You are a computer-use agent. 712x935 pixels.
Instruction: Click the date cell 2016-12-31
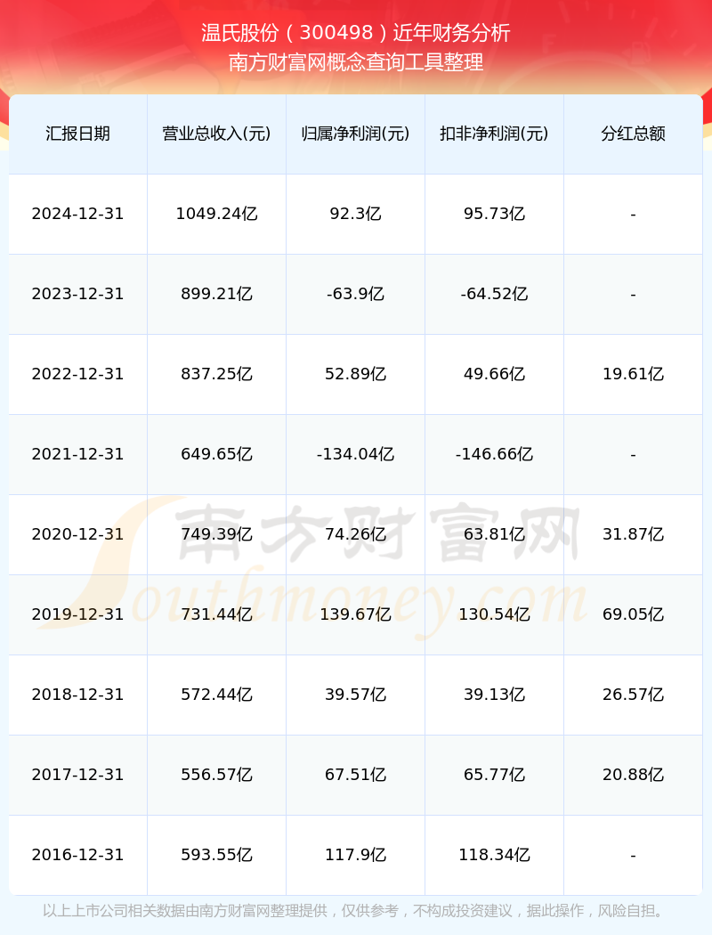78,855
